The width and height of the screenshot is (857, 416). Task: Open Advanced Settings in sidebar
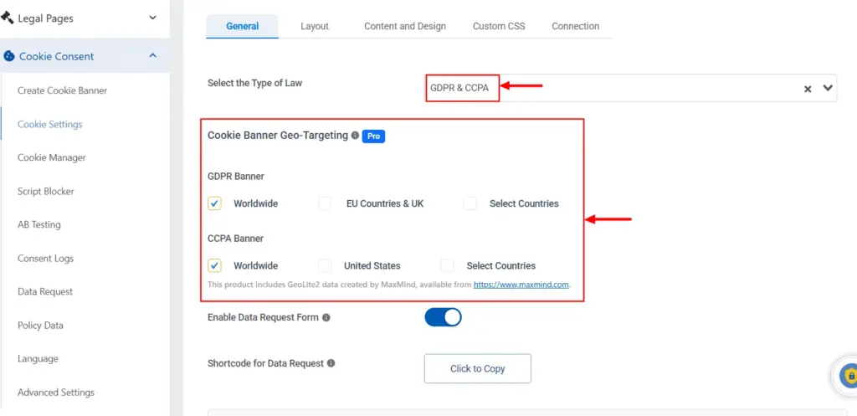(x=56, y=393)
